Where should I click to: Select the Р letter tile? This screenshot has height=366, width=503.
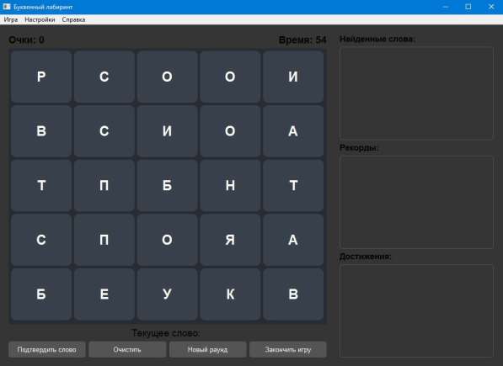point(41,77)
